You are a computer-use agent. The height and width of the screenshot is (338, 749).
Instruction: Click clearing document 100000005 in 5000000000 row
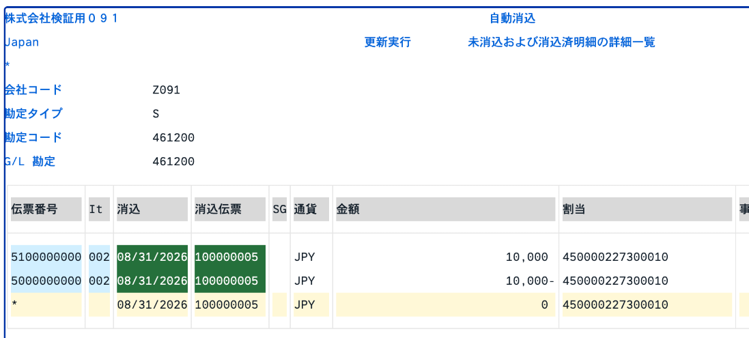coord(230,281)
